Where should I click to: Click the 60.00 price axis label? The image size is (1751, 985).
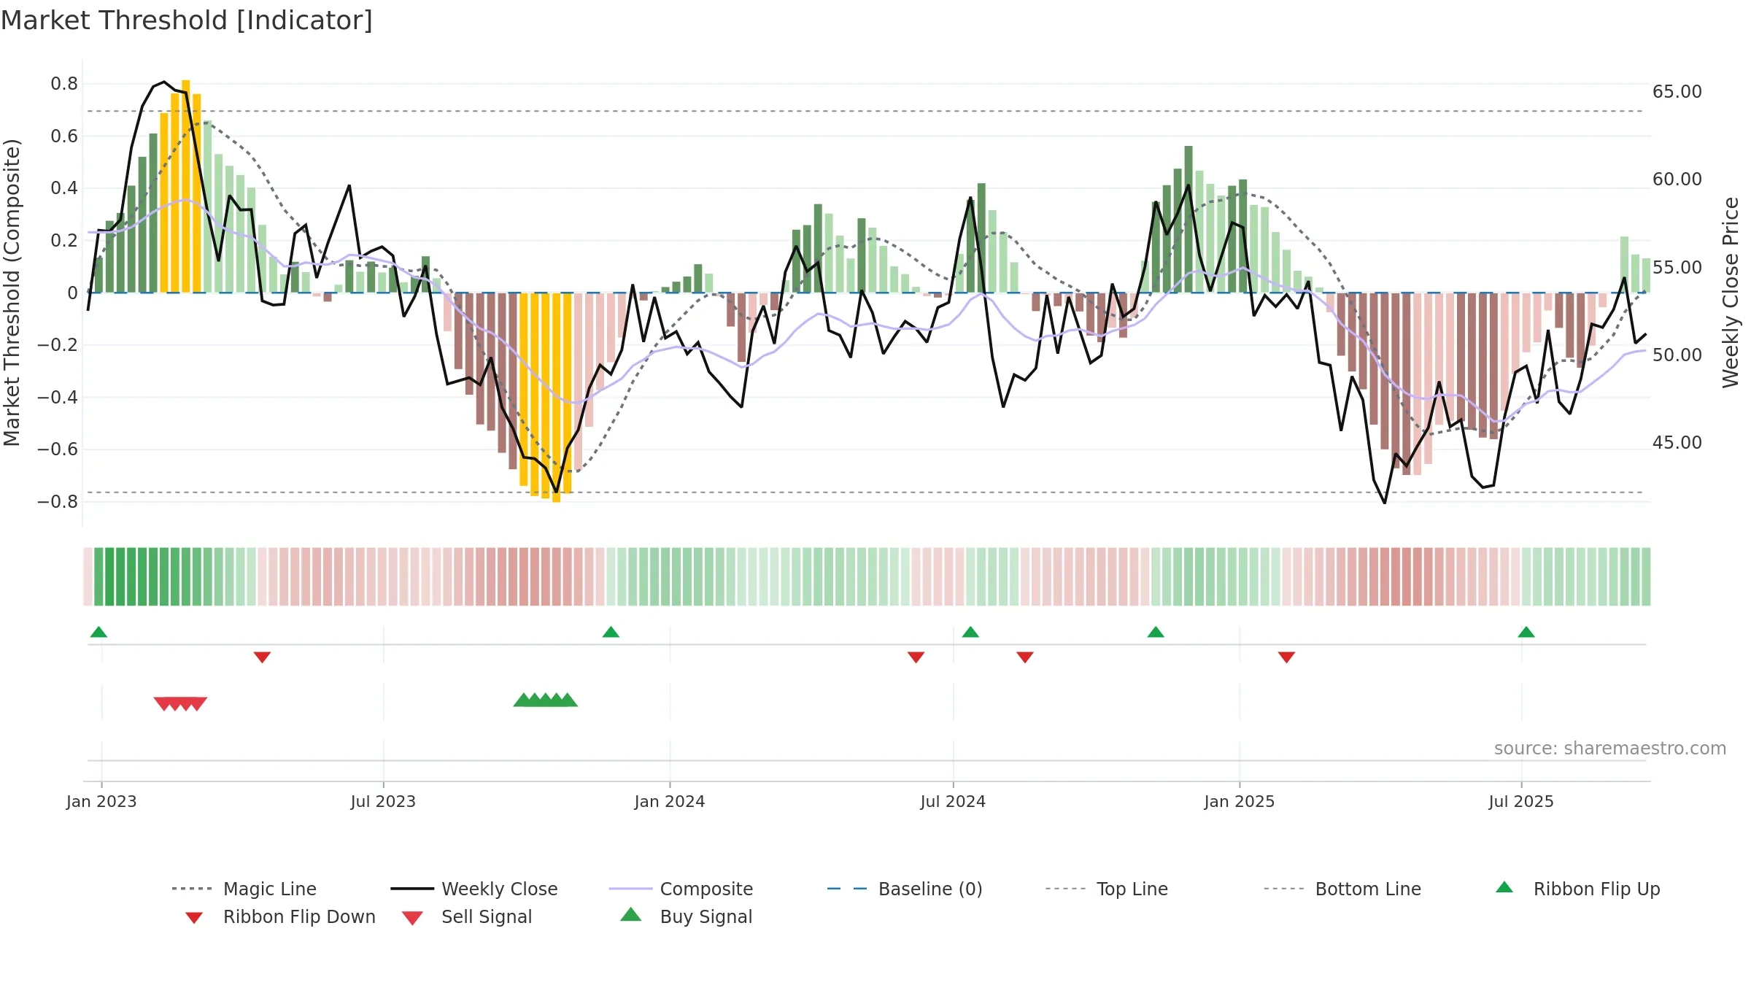1677,179
